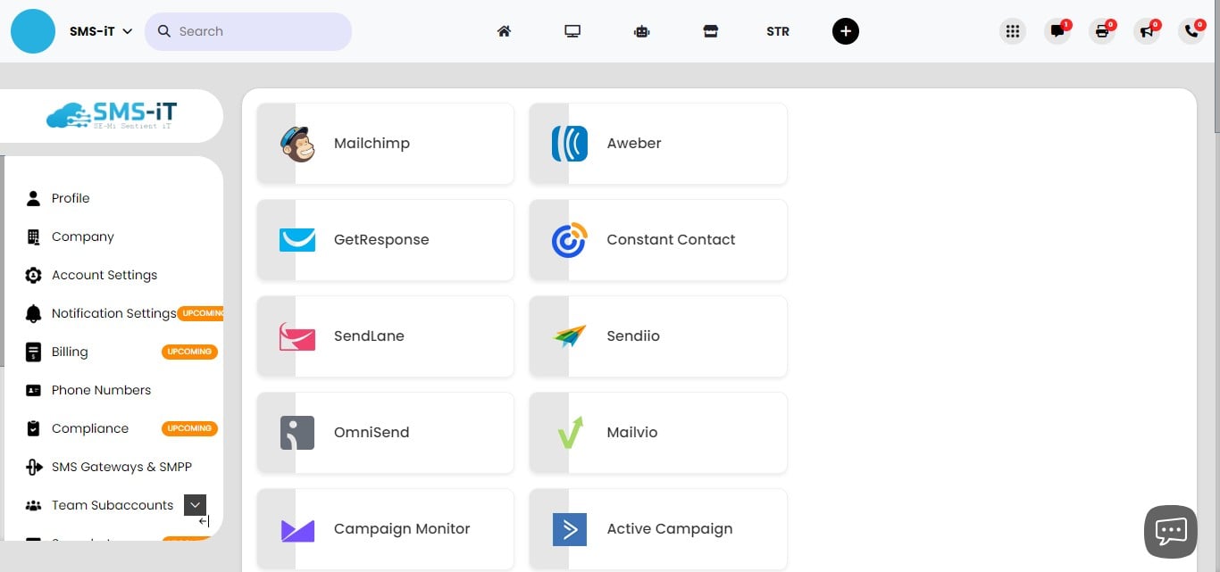Open the Sendiio integration card
1220x572 pixels.
coord(633,336)
